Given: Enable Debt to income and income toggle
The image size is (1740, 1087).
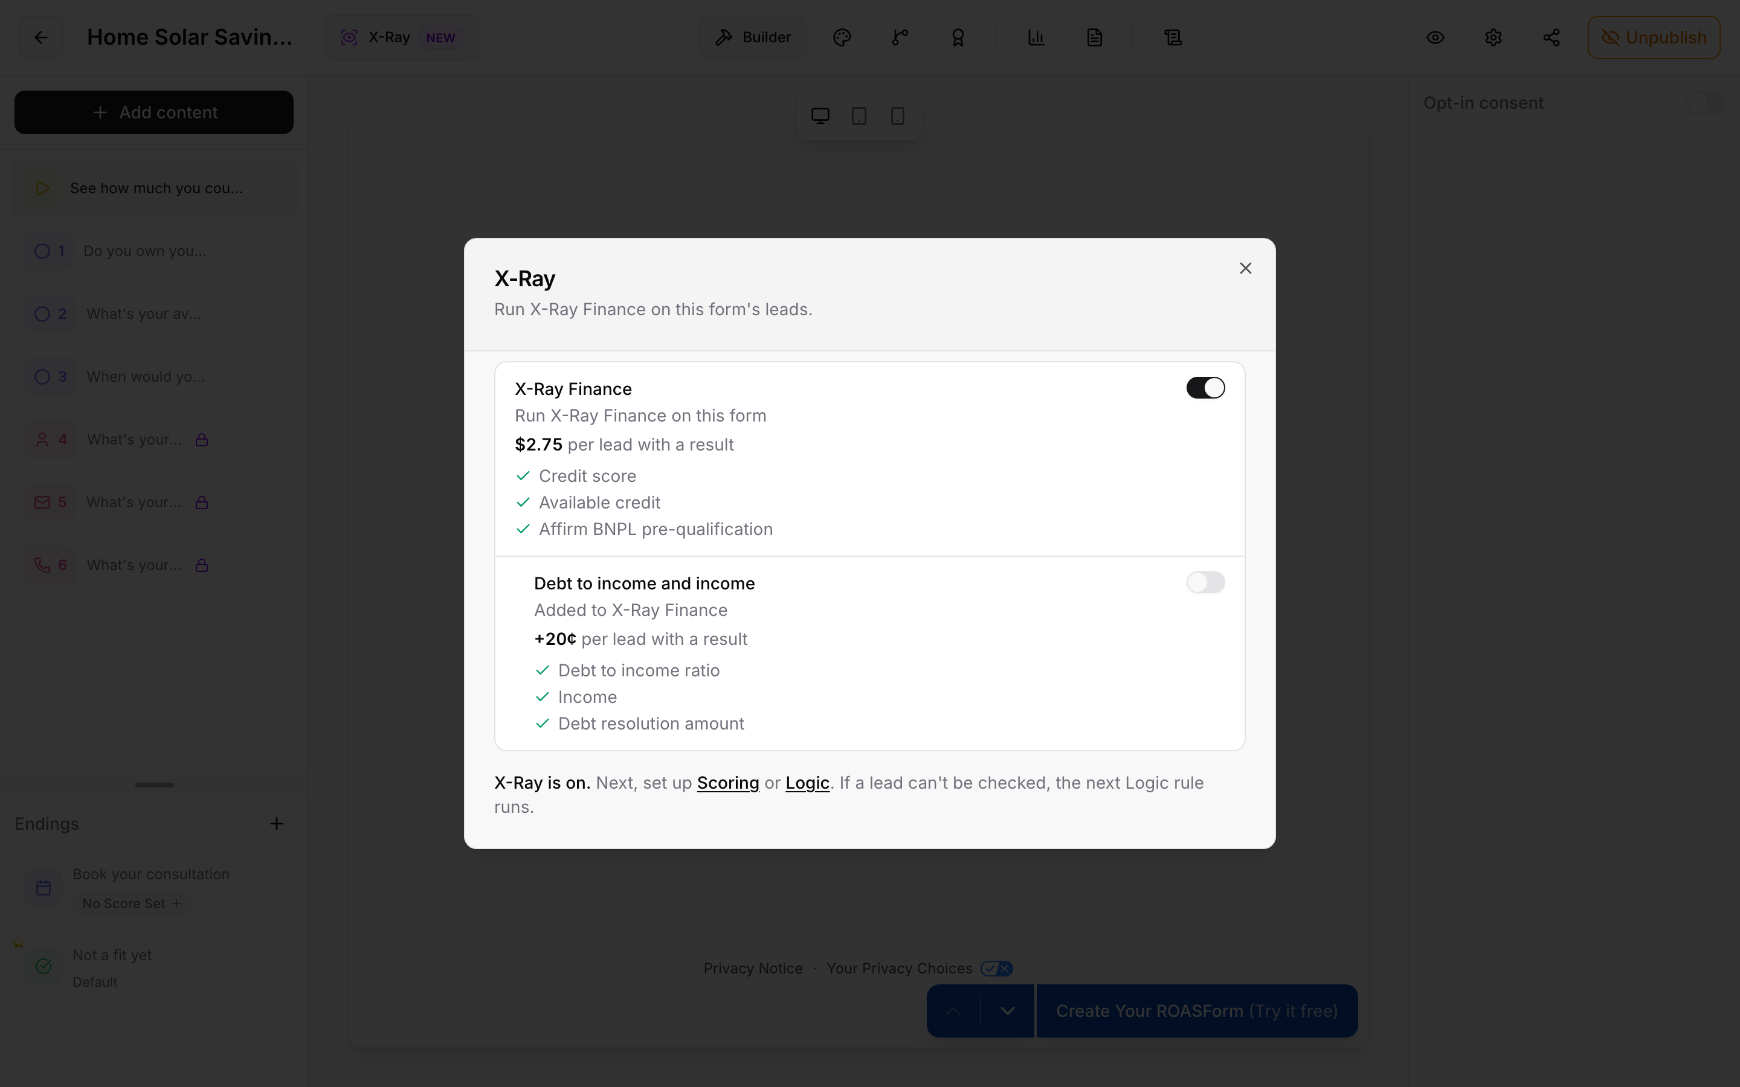Looking at the screenshot, I should pyautogui.click(x=1205, y=582).
